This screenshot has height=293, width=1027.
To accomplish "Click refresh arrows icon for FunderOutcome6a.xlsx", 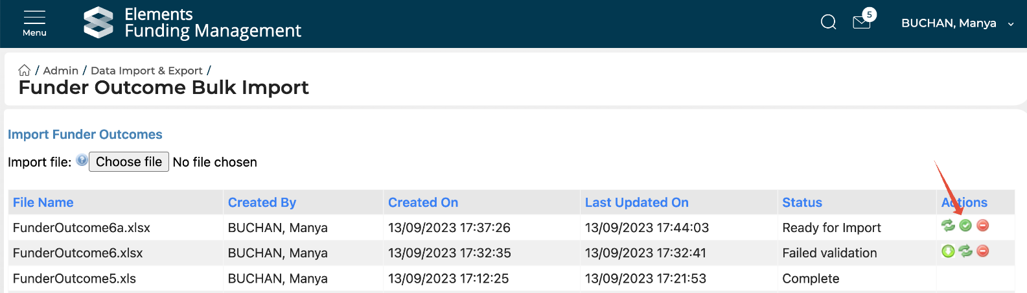I will (948, 226).
